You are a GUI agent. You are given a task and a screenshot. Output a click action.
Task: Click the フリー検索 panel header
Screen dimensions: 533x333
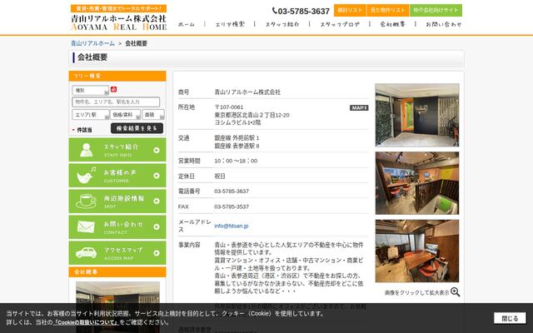[x=117, y=76]
